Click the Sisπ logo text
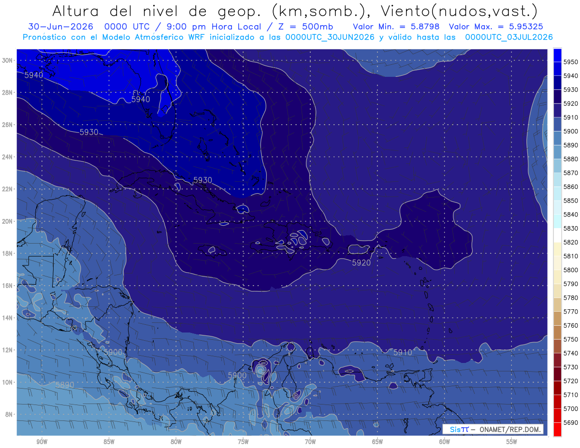The height and width of the screenshot is (448, 580). [459, 429]
